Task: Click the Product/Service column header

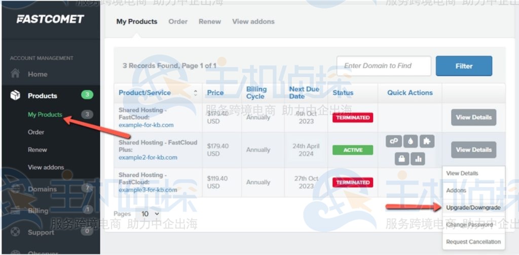Action: click(144, 93)
